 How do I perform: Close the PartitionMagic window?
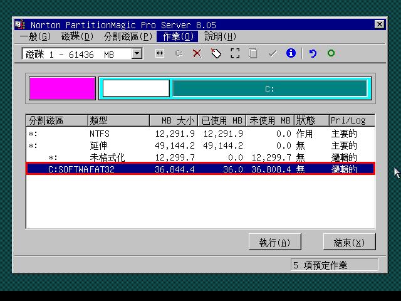pos(379,24)
